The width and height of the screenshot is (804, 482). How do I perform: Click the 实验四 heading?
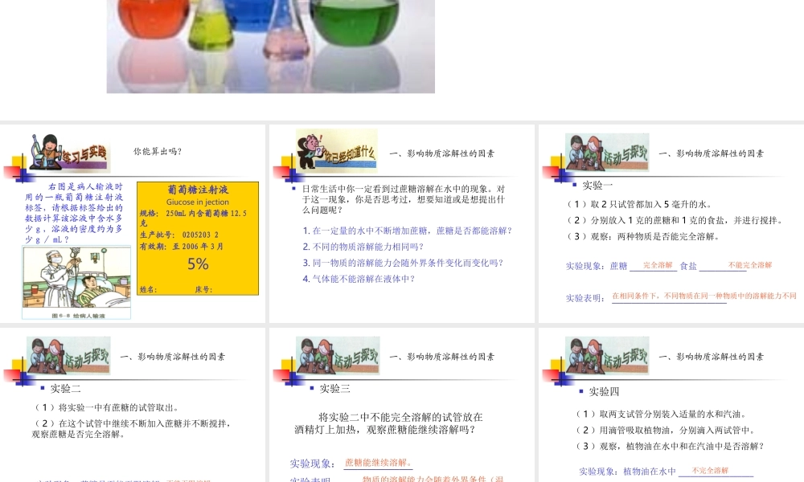tap(605, 391)
